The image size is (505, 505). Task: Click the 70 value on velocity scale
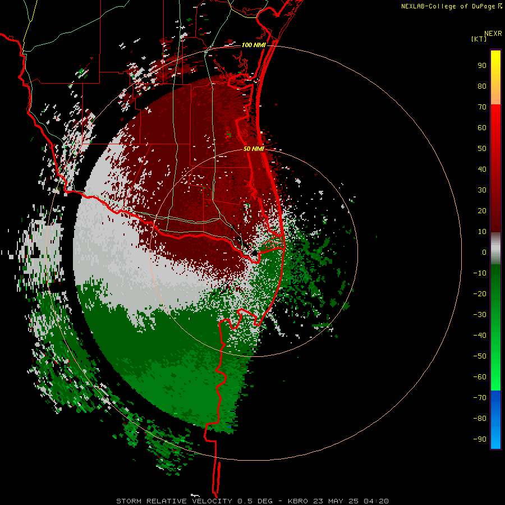(x=482, y=107)
